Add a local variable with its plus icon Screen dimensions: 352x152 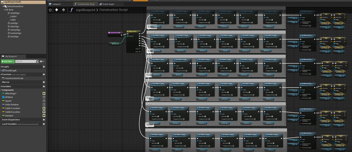[x=44, y=124]
